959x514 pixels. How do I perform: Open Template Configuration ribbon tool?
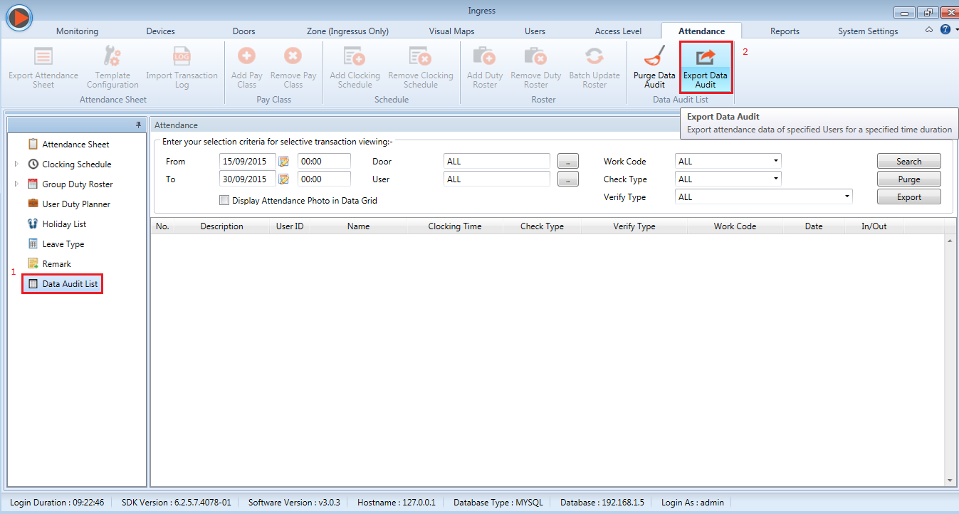112,57
